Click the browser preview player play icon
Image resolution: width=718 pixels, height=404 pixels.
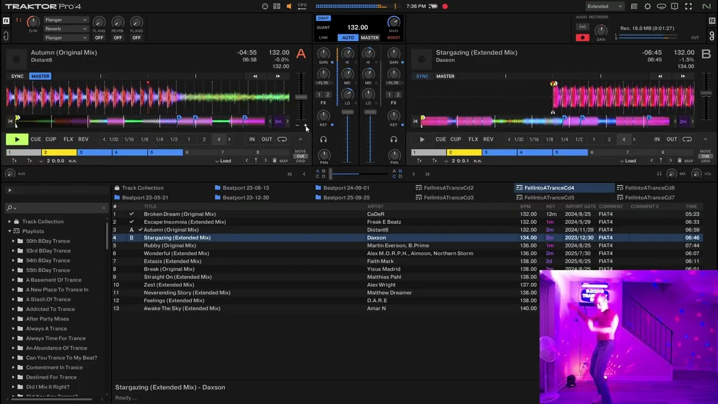(10, 191)
